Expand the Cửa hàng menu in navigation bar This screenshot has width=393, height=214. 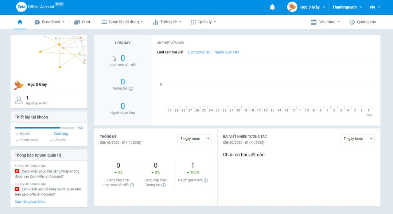click(x=325, y=22)
